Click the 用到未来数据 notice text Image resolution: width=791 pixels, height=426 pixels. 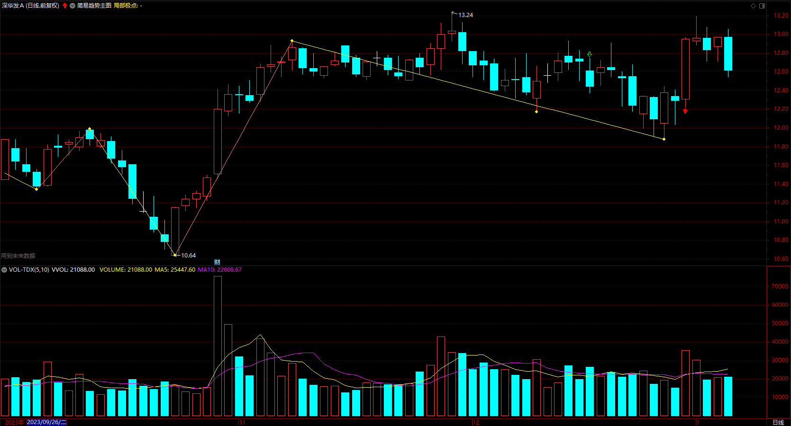click(x=18, y=256)
